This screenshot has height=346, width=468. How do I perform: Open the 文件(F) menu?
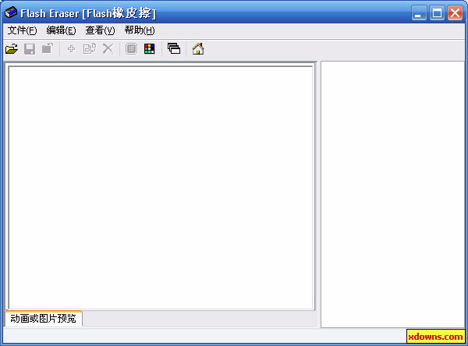[x=22, y=30]
